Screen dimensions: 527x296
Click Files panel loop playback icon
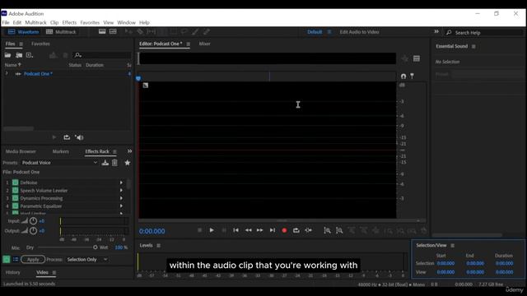click(x=67, y=137)
